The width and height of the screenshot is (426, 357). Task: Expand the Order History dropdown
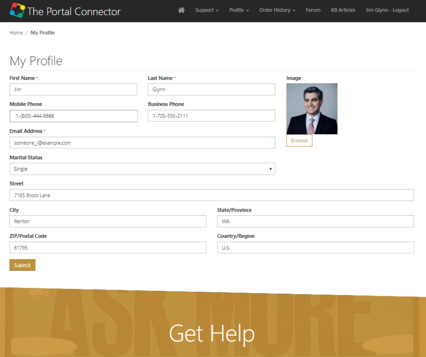click(x=277, y=10)
